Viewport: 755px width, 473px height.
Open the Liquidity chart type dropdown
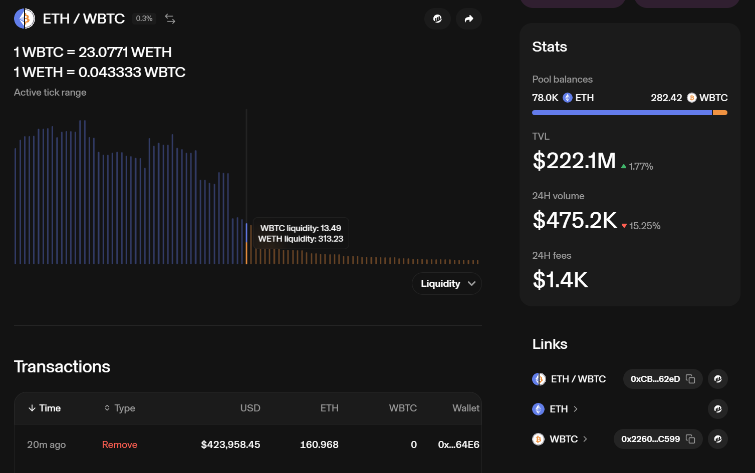(447, 284)
